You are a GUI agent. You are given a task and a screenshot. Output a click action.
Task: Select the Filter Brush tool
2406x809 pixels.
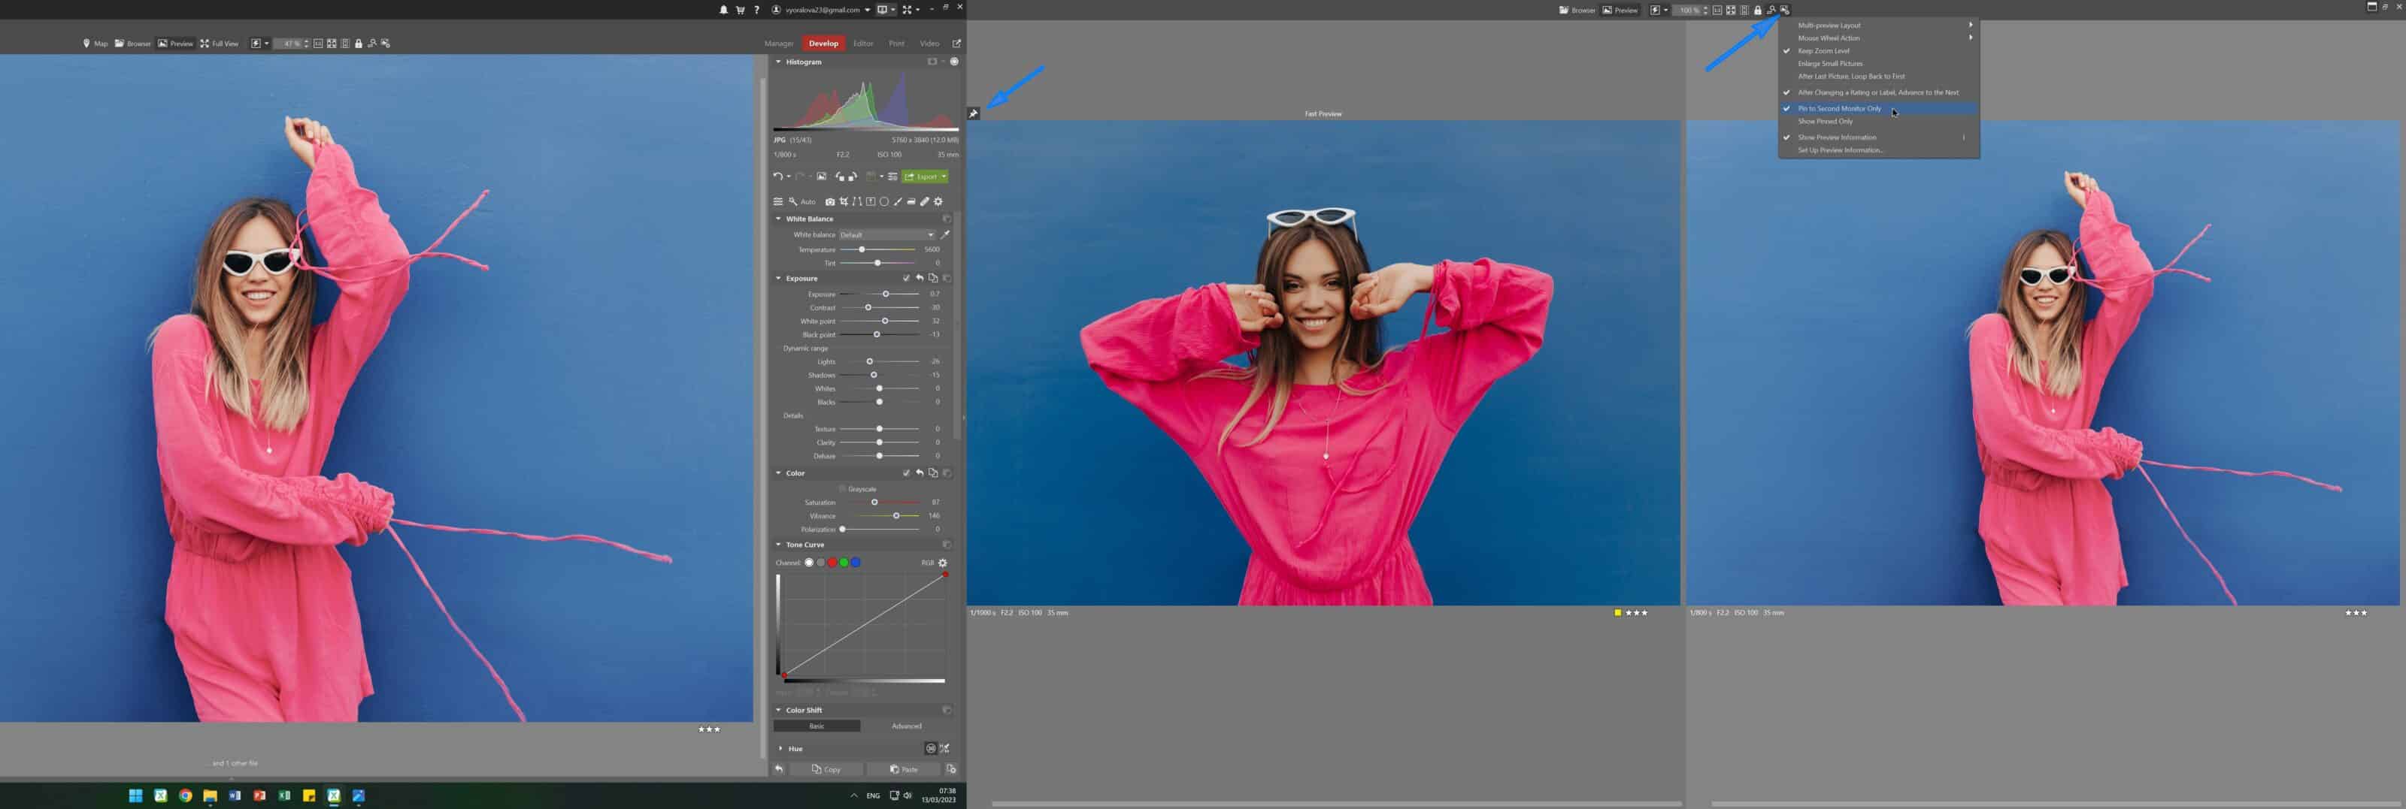point(898,201)
